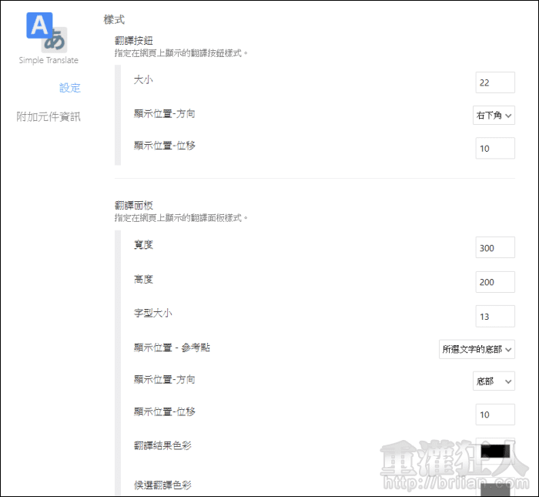Open the 翻譯結果色彩 black color swatch
The image size is (539, 497).
[x=495, y=450]
